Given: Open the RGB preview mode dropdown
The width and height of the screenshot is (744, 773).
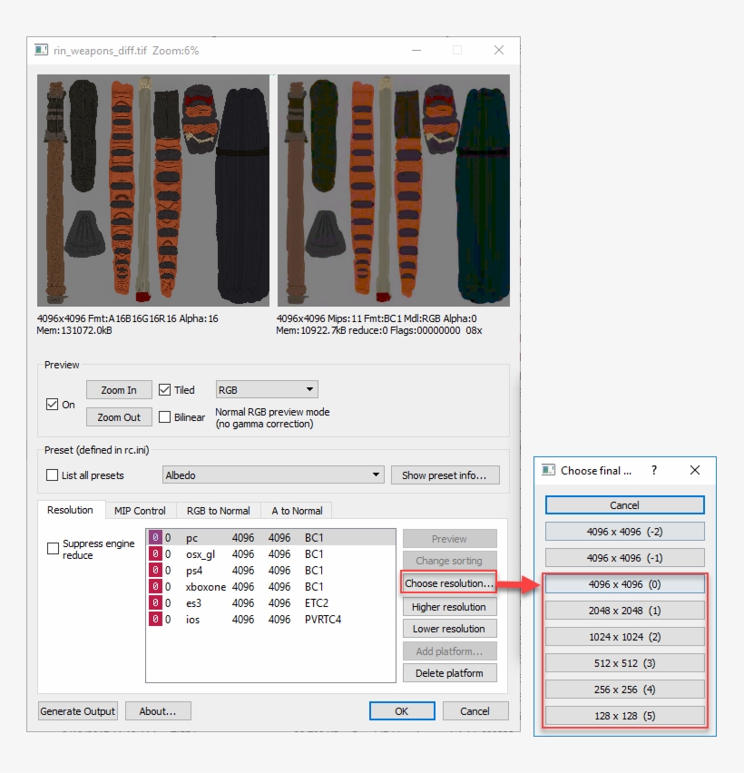Looking at the screenshot, I should pos(266,390).
